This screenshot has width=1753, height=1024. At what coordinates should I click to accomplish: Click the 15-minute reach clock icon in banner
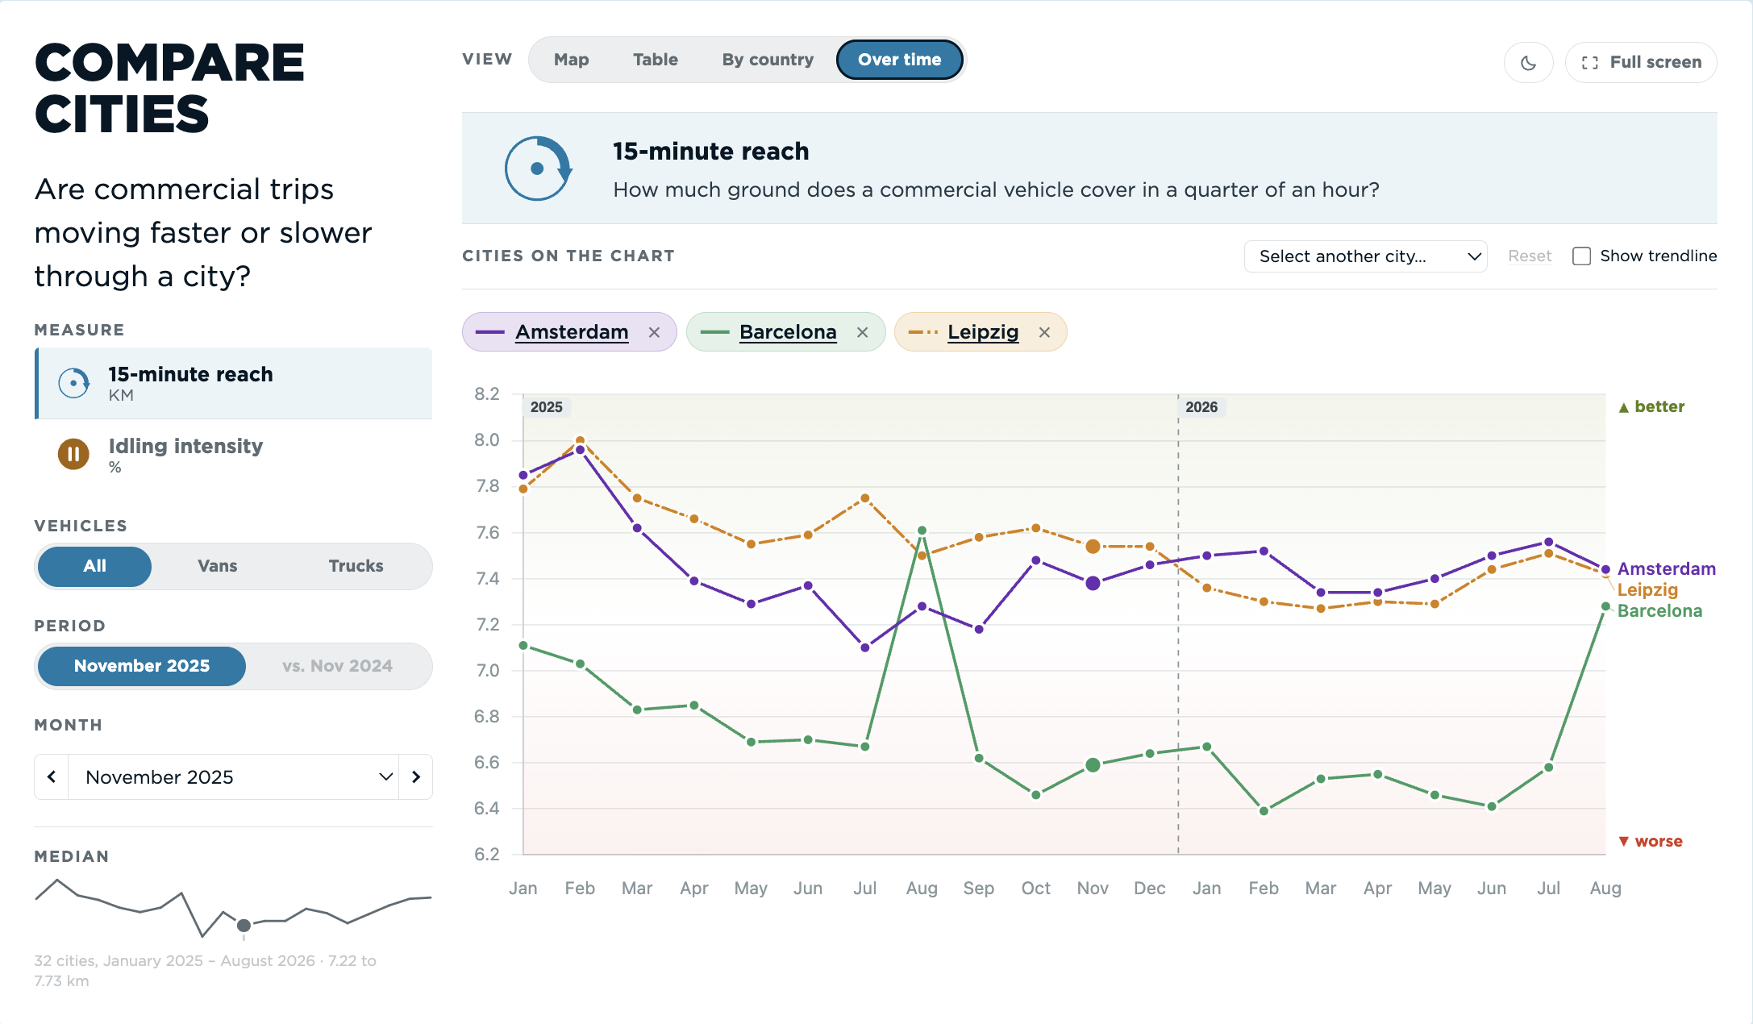[538, 169]
